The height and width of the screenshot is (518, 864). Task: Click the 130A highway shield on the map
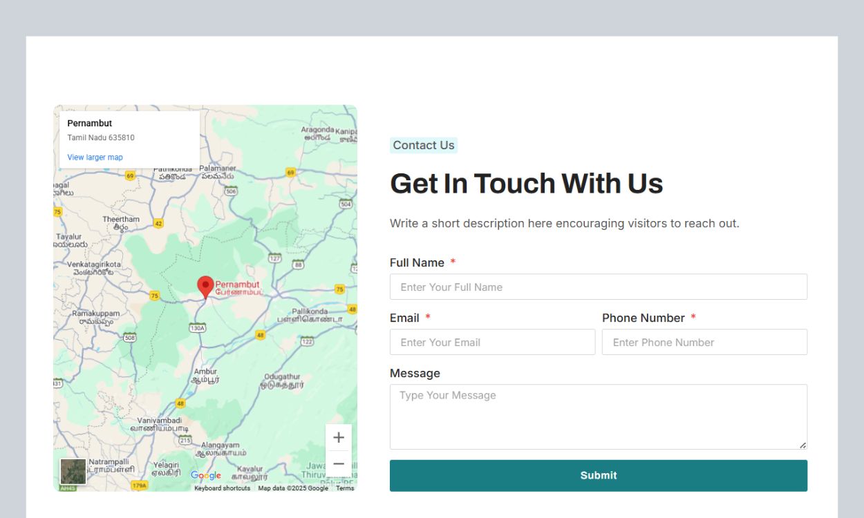click(x=198, y=328)
